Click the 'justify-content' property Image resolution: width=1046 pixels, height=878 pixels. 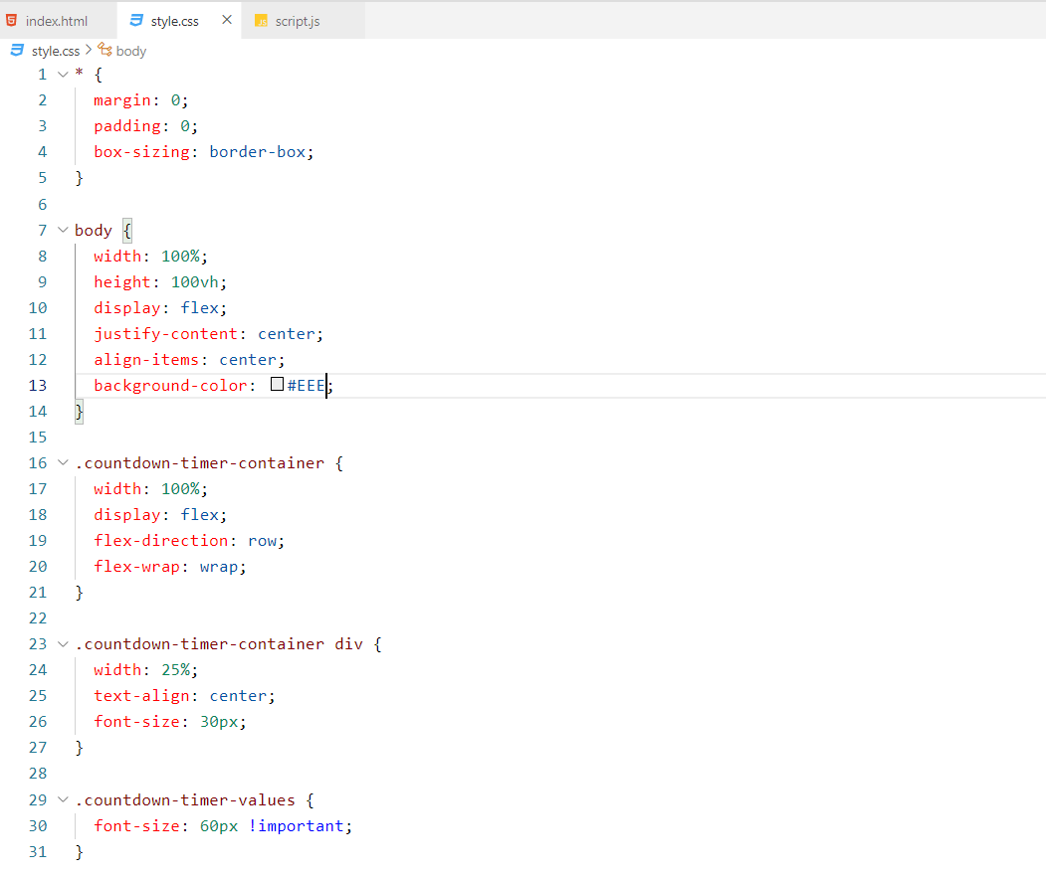point(165,334)
